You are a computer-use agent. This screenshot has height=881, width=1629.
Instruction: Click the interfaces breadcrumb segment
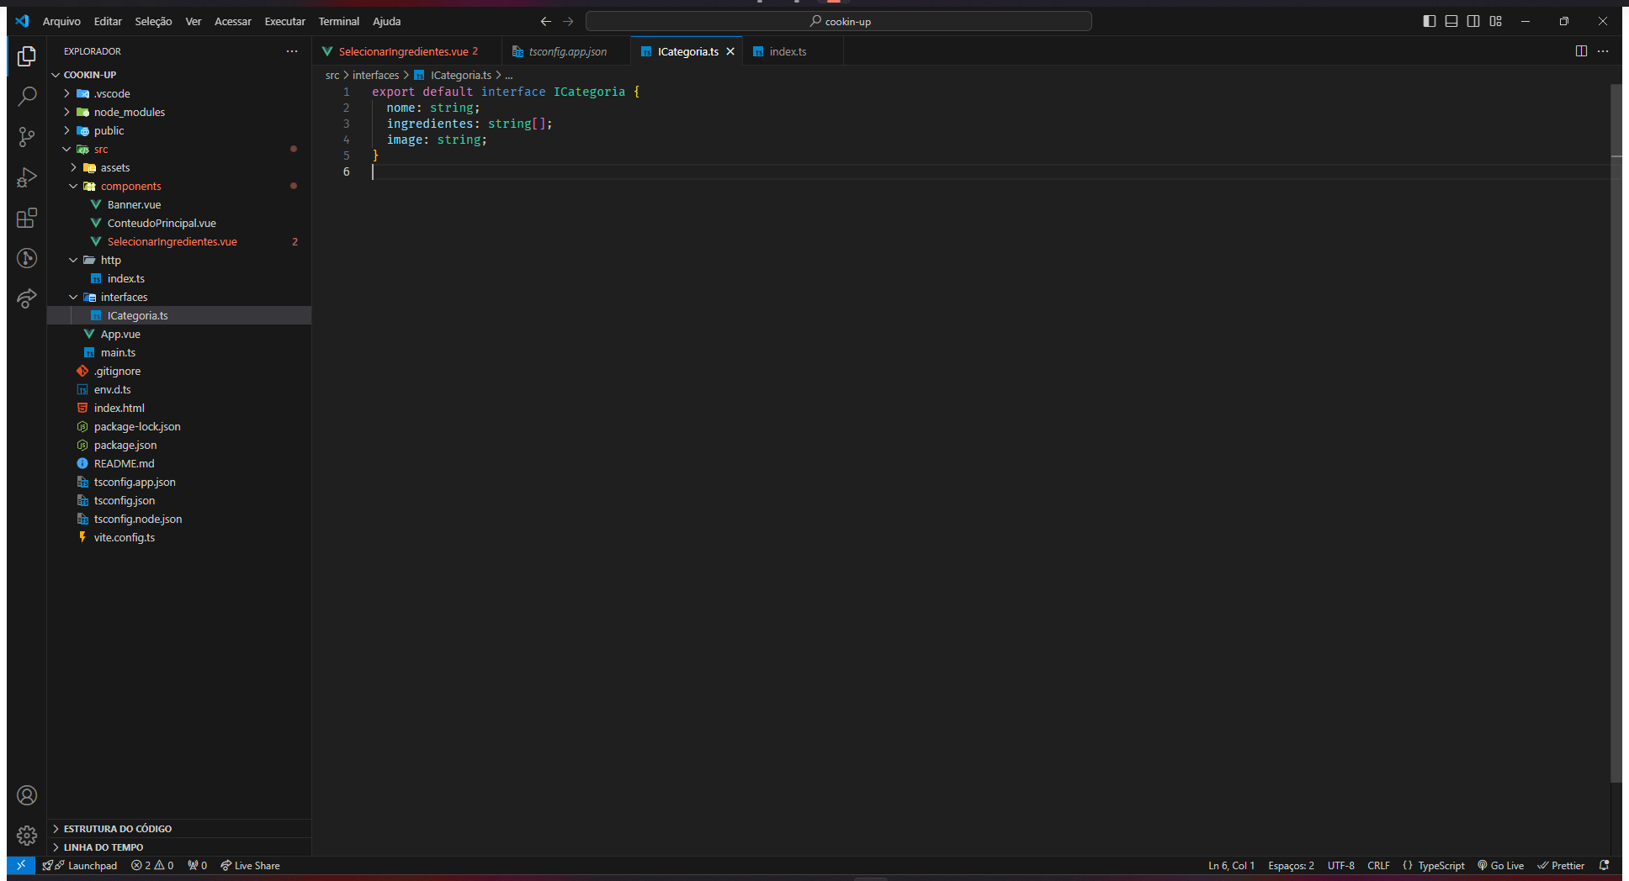click(375, 75)
